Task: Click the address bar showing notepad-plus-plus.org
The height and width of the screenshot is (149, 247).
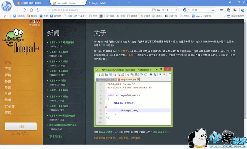Action: click(93, 10)
